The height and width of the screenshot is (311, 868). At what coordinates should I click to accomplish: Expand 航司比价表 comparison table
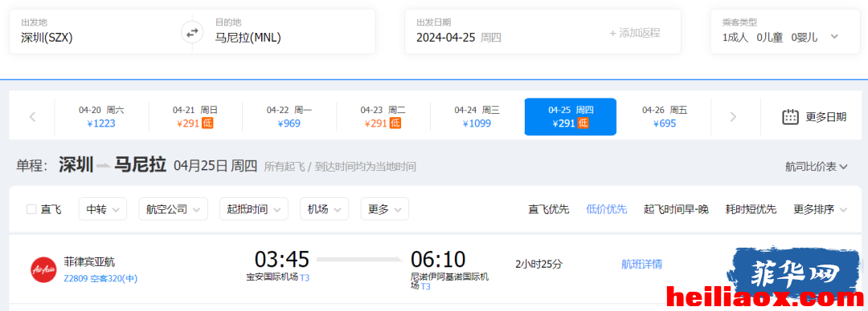pyautogui.click(x=817, y=166)
